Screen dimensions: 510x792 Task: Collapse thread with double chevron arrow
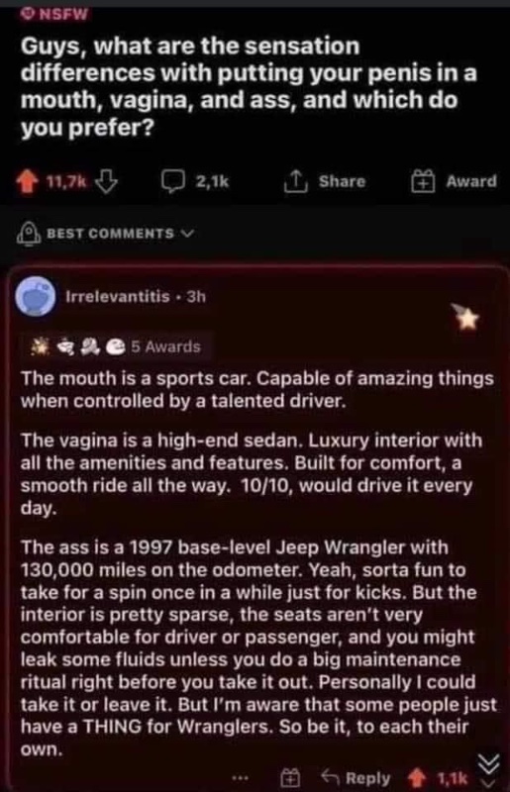coord(489,763)
